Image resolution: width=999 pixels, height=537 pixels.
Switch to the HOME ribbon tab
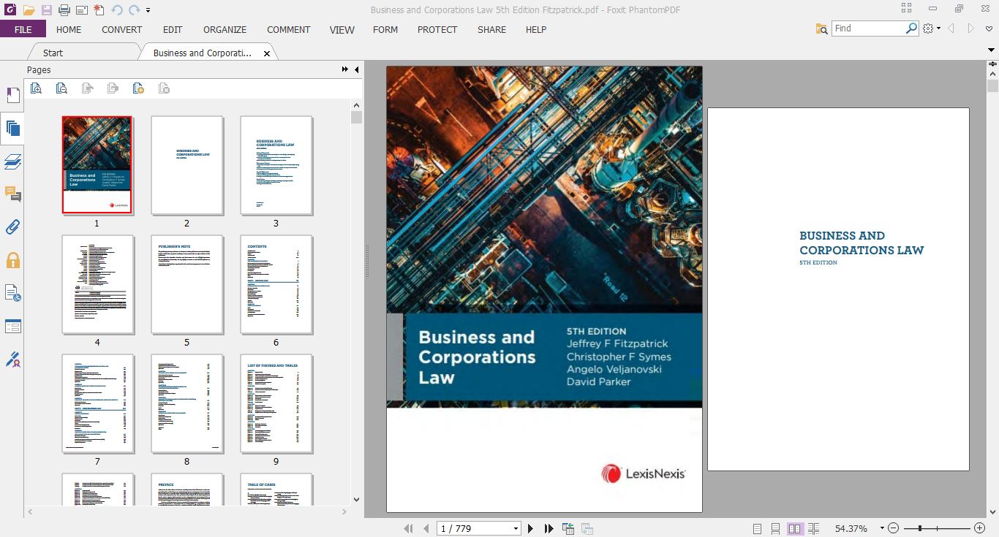point(69,29)
